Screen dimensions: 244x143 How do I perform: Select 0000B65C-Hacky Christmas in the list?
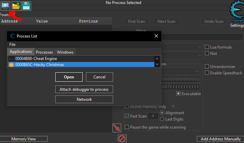click(x=81, y=65)
